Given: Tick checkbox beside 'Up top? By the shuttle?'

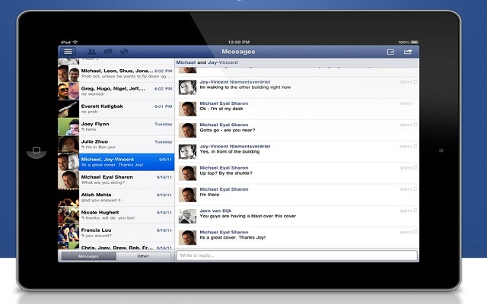Looking at the screenshot, I should pos(415,168).
